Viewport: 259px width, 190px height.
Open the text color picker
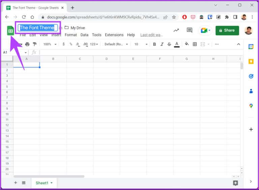click(x=177, y=44)
